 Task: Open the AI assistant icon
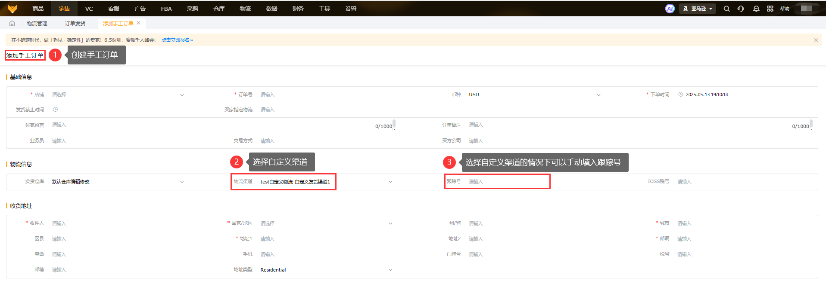(670, 9)
